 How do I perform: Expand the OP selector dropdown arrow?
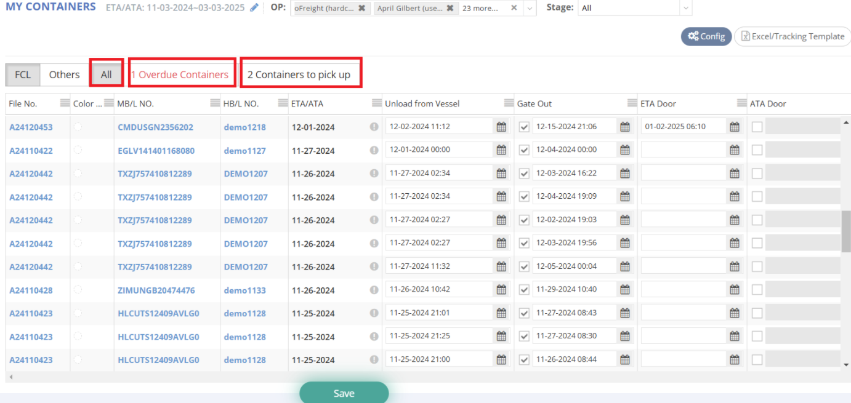coord(530,8)
